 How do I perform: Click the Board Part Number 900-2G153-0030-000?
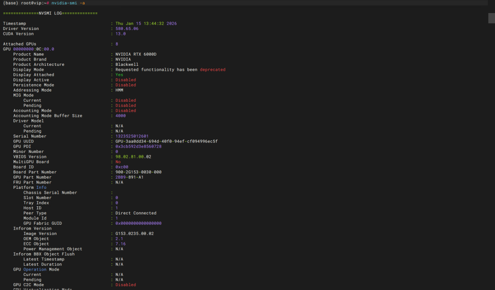(x=138, y=172)
